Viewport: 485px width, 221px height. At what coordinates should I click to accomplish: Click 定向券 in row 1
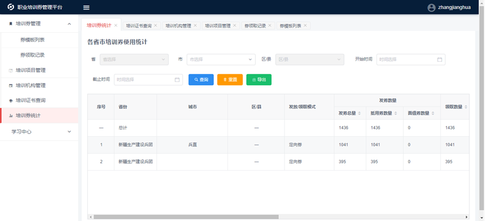point(295,145)
